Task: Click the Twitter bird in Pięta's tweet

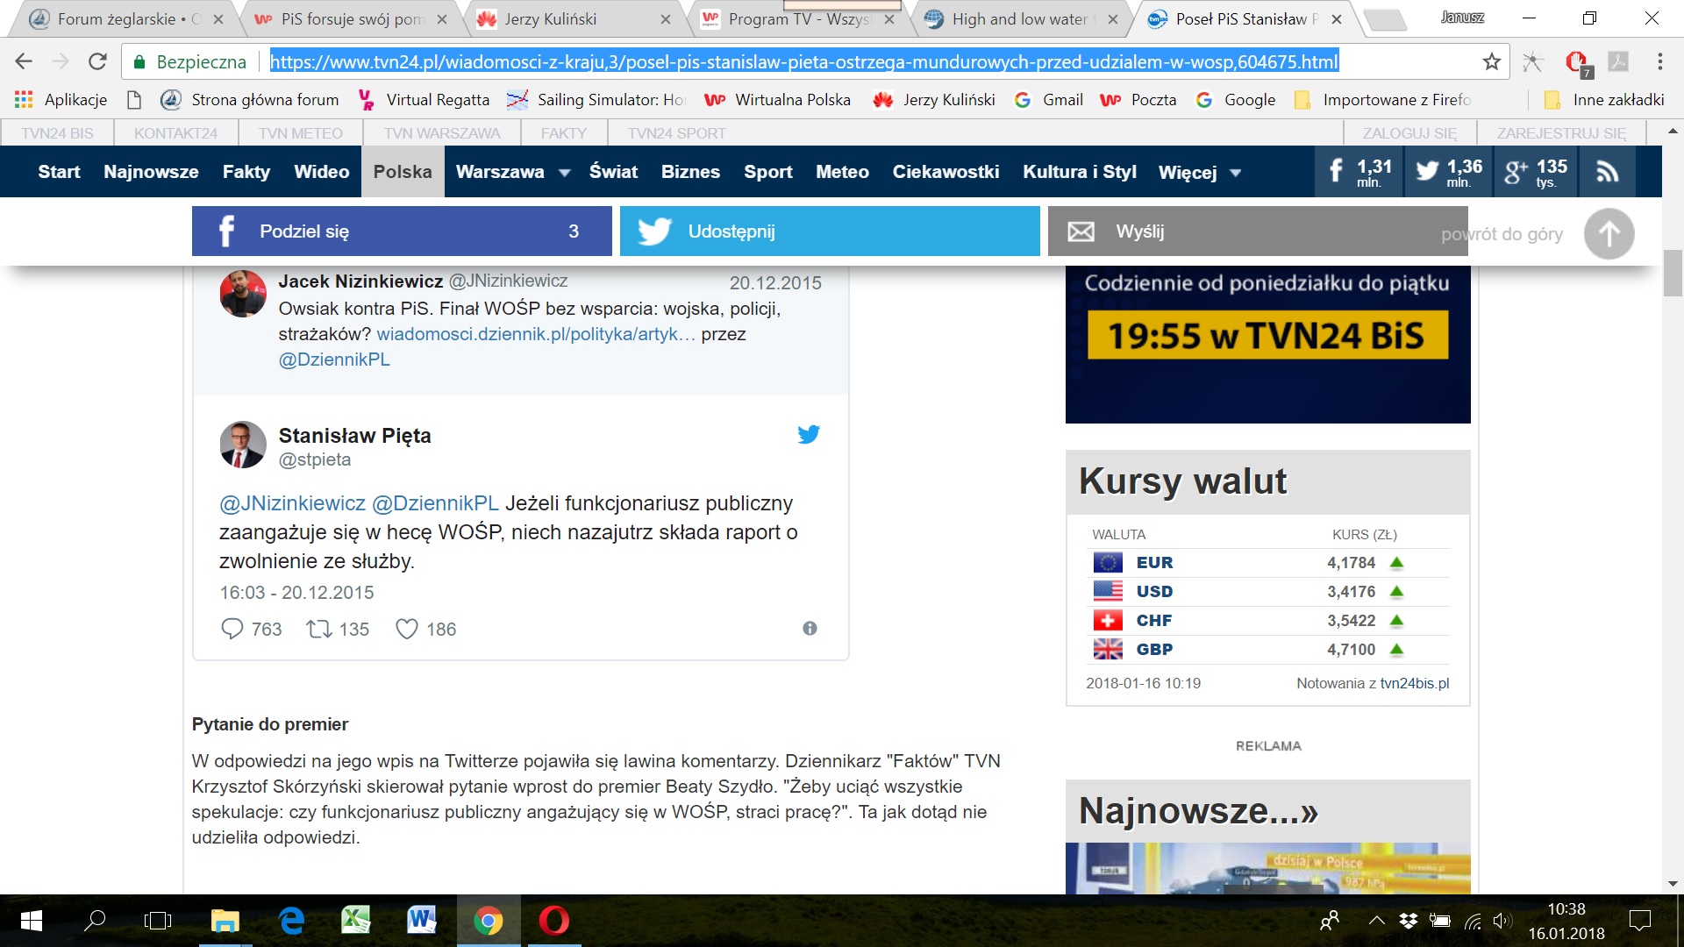Action: point(809,434)
